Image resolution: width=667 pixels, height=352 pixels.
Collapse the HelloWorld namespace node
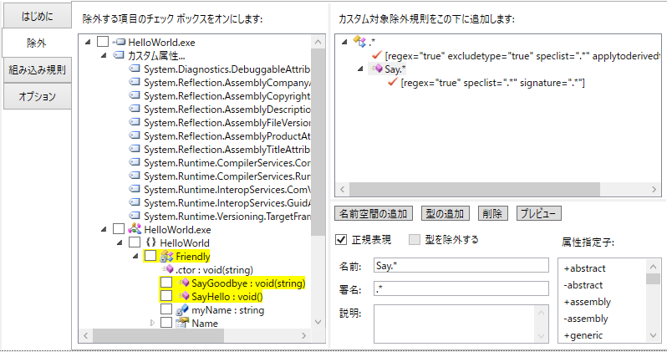[120, 242]
